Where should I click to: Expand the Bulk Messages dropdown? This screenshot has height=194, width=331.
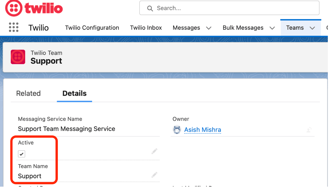[x=272, y=28]
